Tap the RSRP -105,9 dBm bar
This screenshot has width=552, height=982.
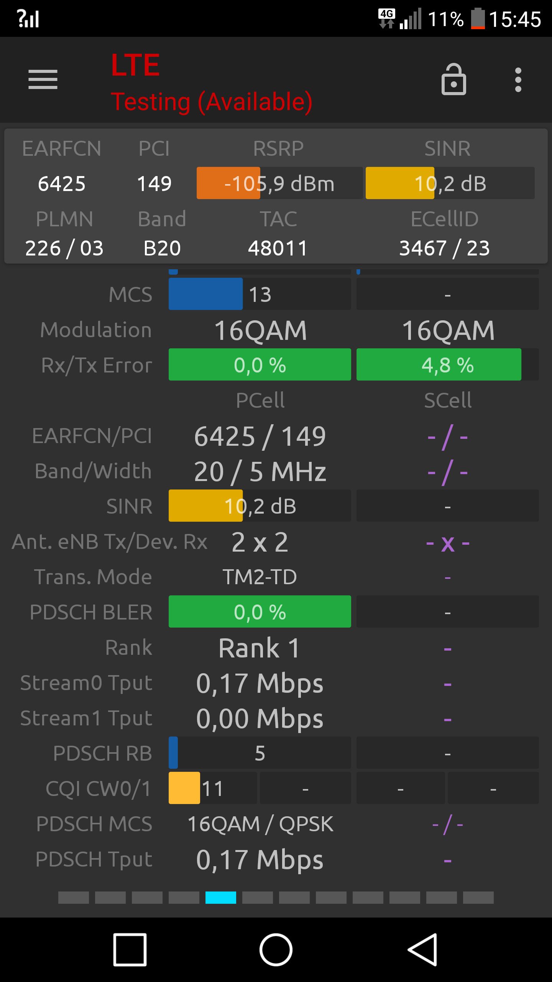(x=279, y=183)
